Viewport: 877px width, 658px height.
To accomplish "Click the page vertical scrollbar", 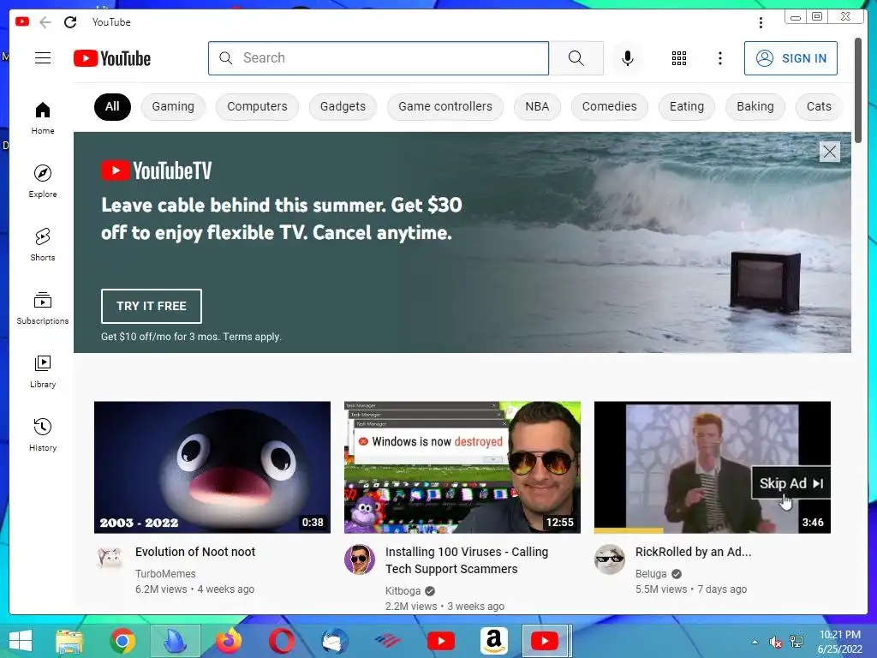I will coord(858,89).
